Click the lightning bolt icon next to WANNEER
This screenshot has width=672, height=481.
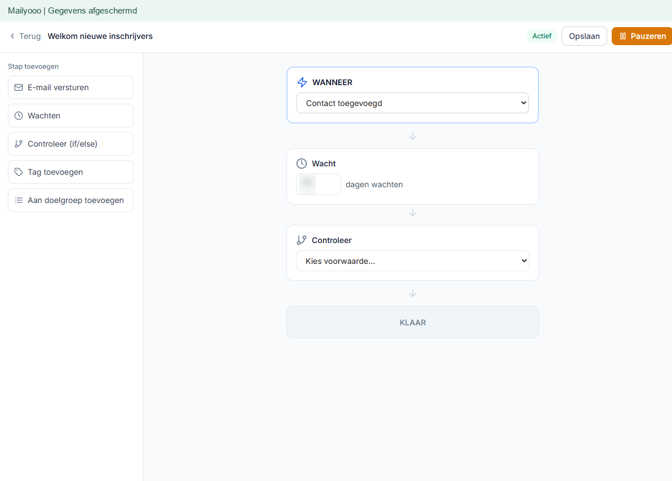click(x=302, y=82)
